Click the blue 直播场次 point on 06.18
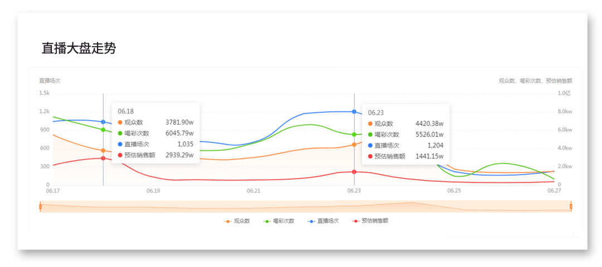The height and width of the screenshot is (267, 602). 103,122
